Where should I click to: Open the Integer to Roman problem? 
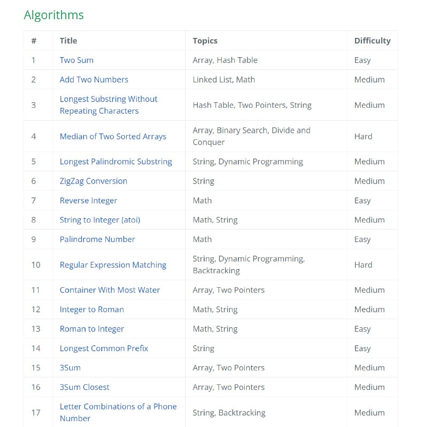[91, 310]
